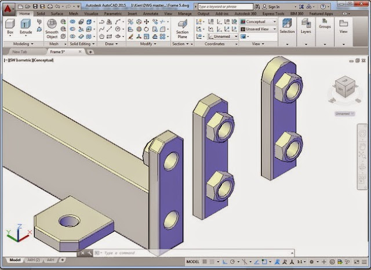This screenshot has height=270, width=371.
Task: Switch to the Surface ribbon tab
Action: [x=57, y=14]
